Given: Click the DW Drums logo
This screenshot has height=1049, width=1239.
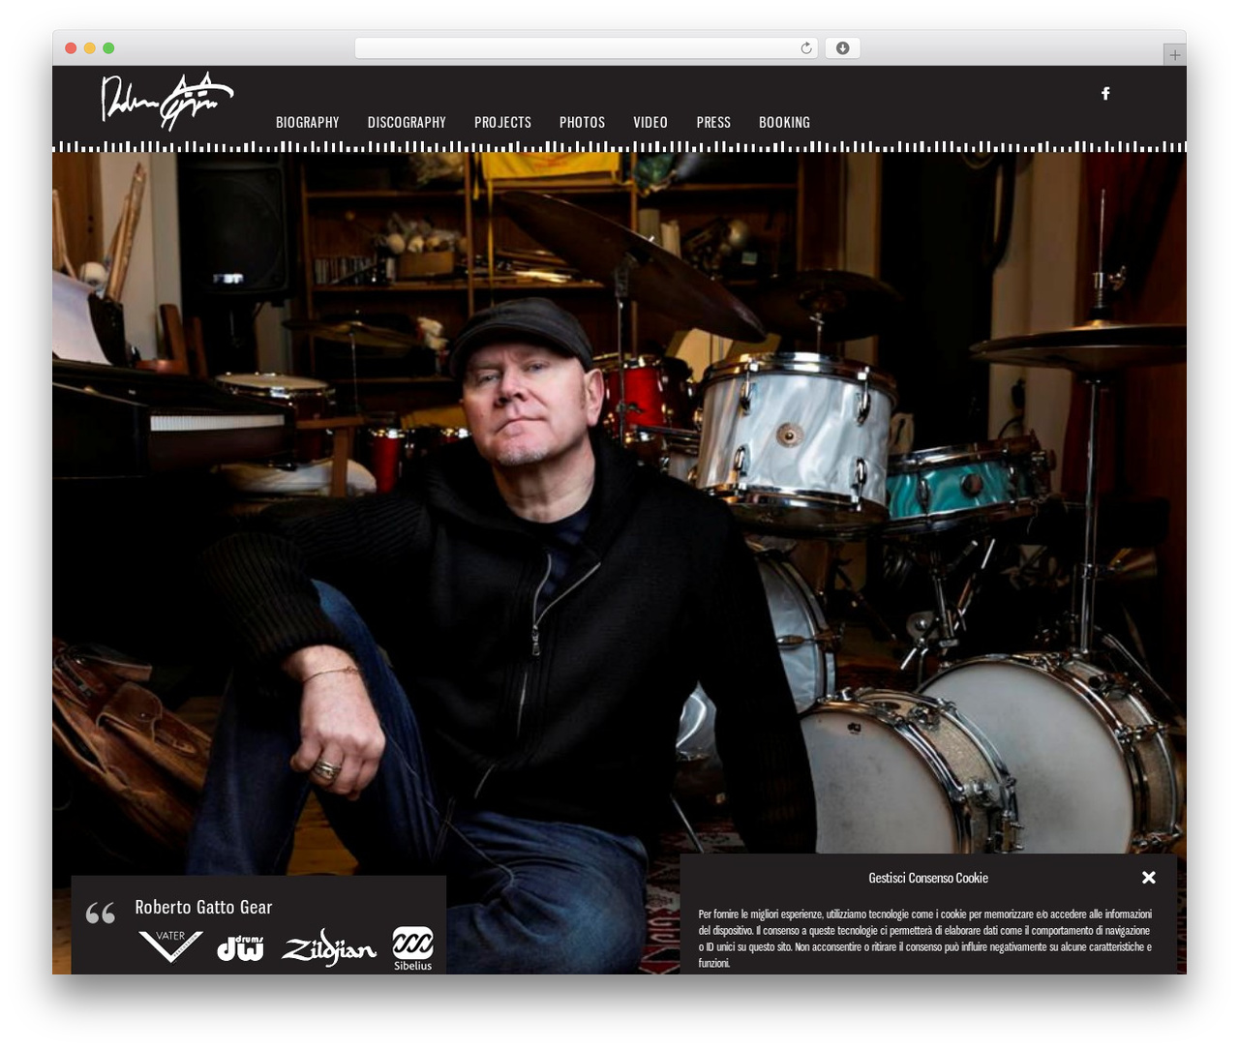Looking at the screenshot, I should [x=240, y=948].
